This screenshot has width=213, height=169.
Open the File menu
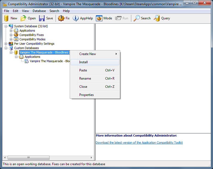[7, 11]
